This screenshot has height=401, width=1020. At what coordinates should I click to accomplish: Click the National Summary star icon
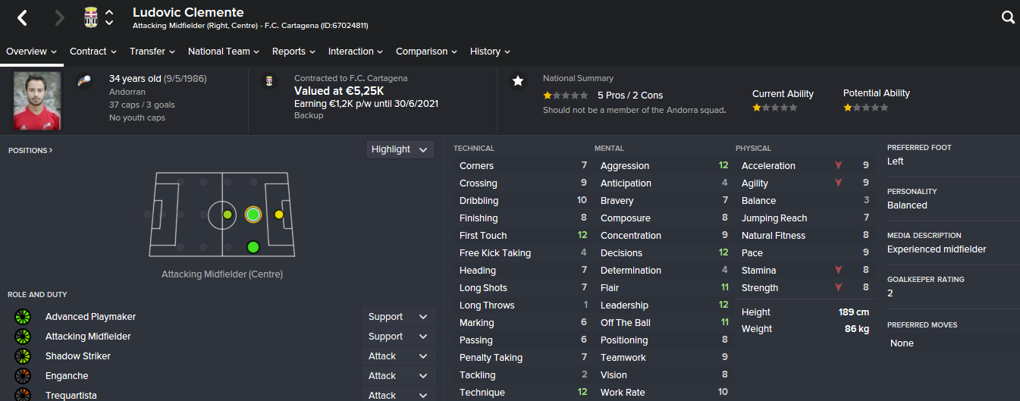518,80
